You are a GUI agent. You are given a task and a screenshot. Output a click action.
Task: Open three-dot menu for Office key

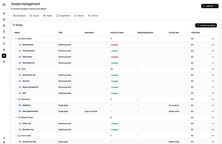click(213, 124)
